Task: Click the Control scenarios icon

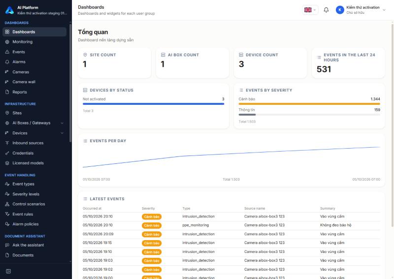Action: tap(7, 204)
